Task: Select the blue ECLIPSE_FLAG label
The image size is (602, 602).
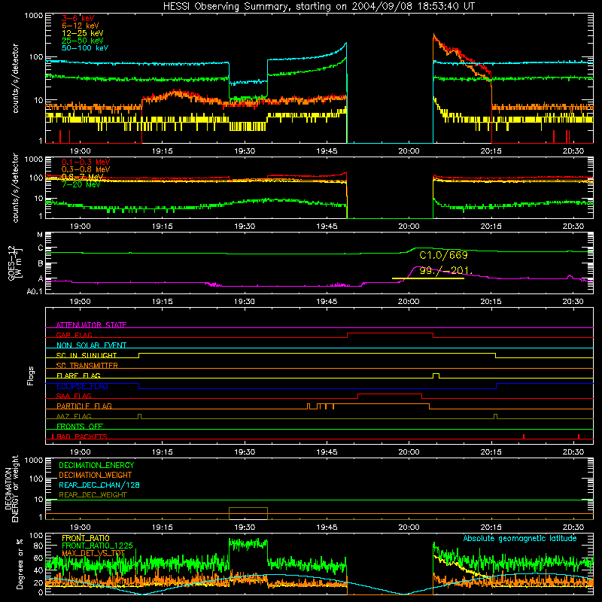Action: pyautogui.click(x=82, y=386)
